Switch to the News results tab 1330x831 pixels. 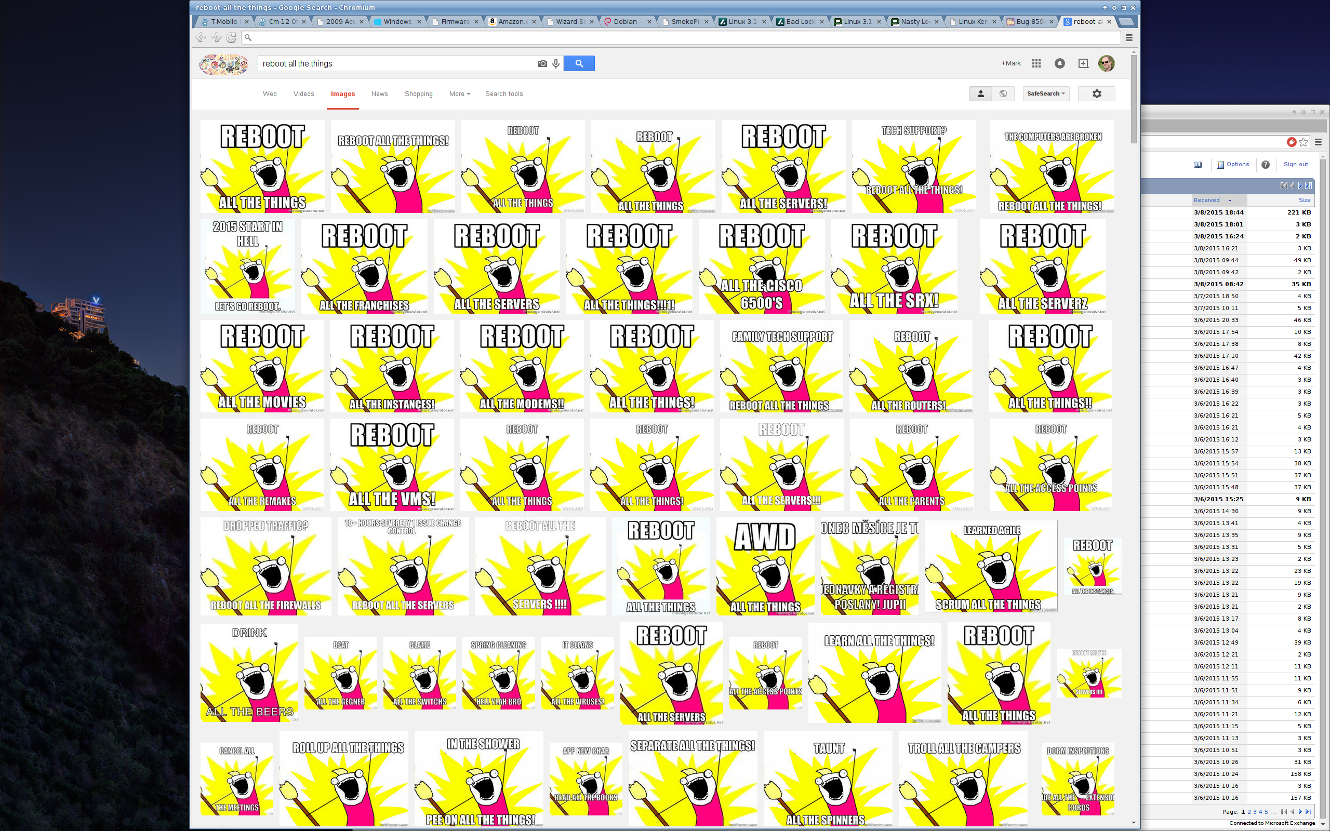(379, 94)
